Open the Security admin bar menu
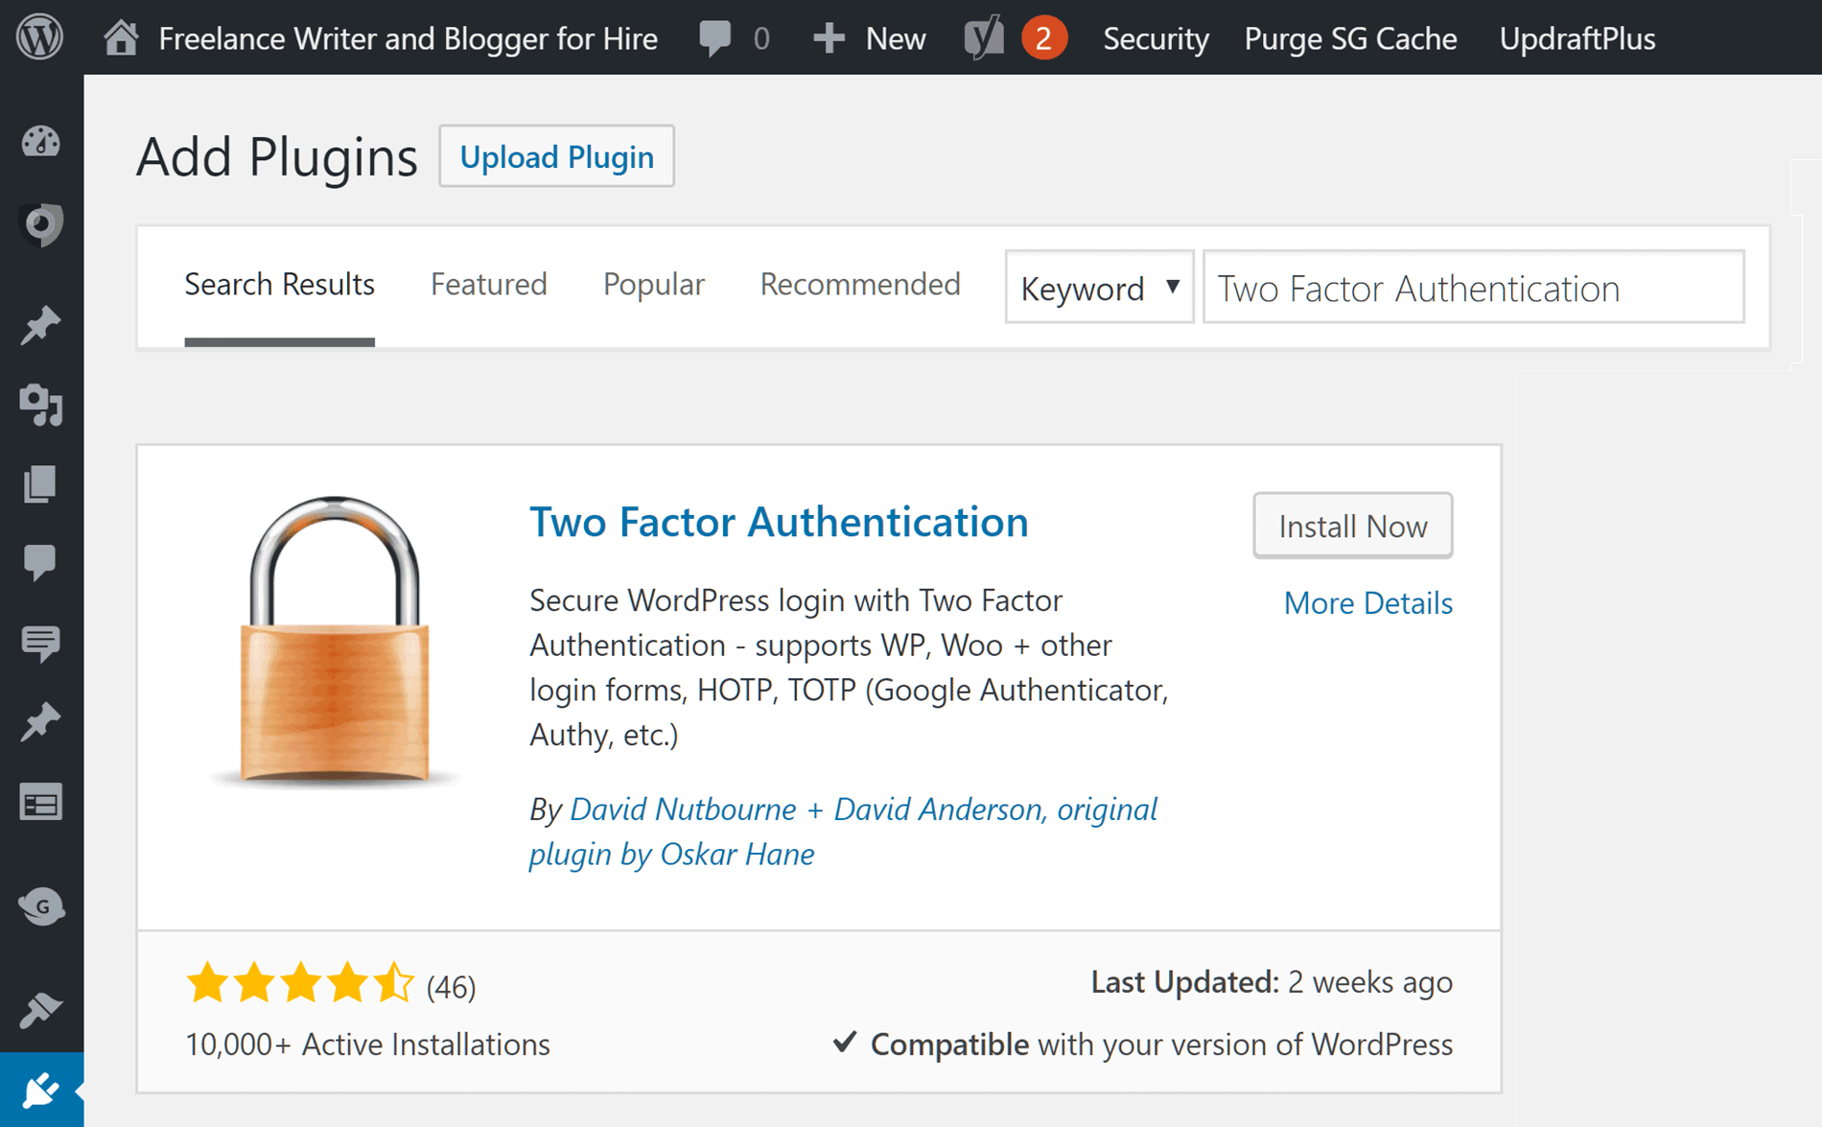The image size is (1822, 1127). point(1156,38)
